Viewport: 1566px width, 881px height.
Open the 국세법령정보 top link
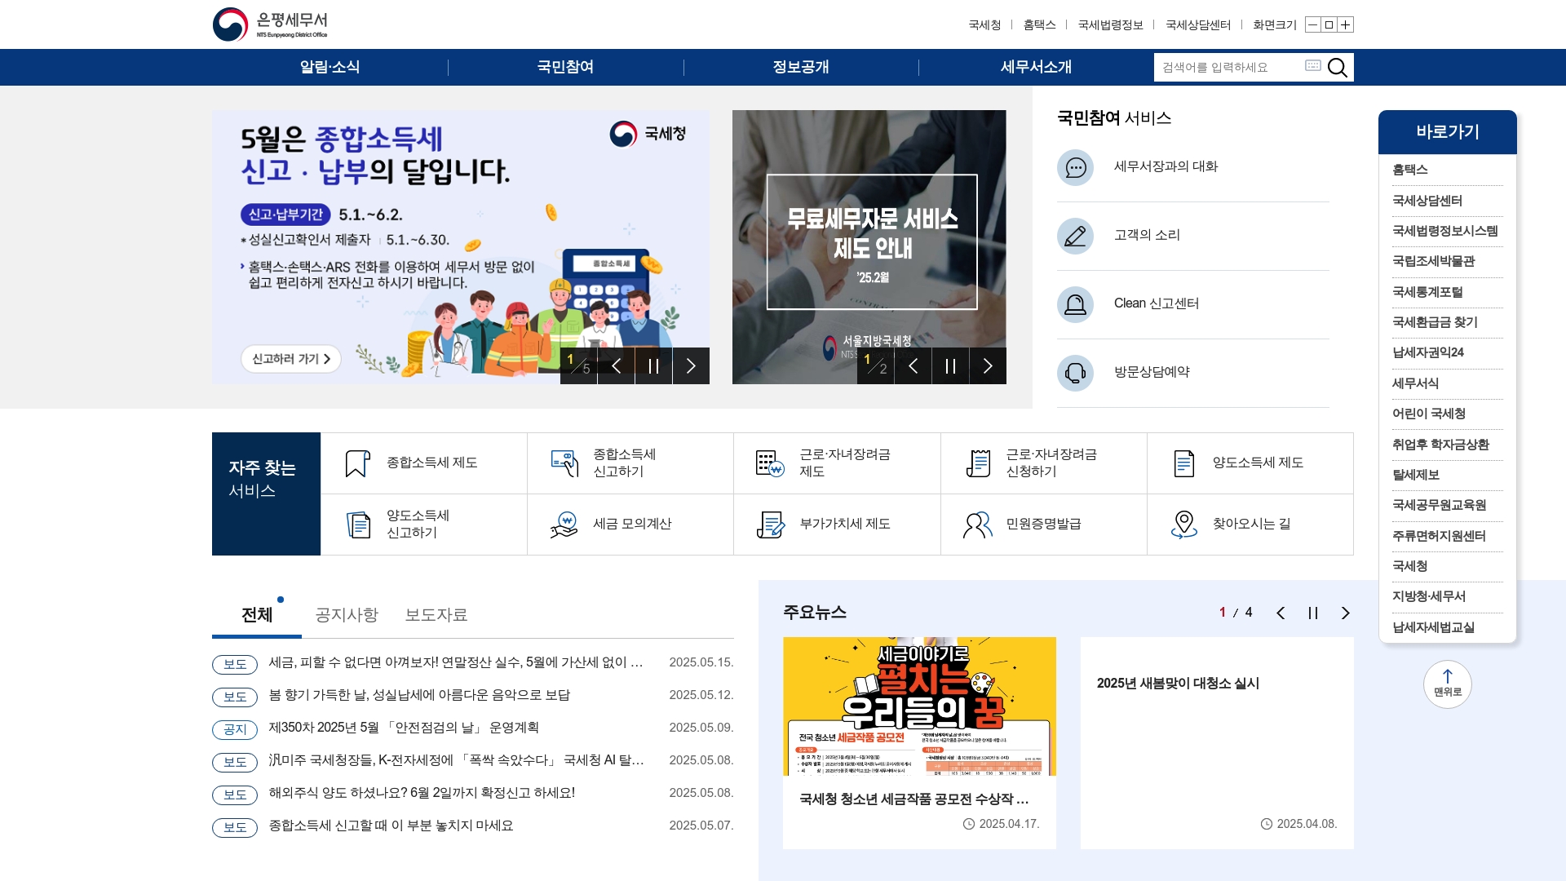click(x=1110, y=24)
